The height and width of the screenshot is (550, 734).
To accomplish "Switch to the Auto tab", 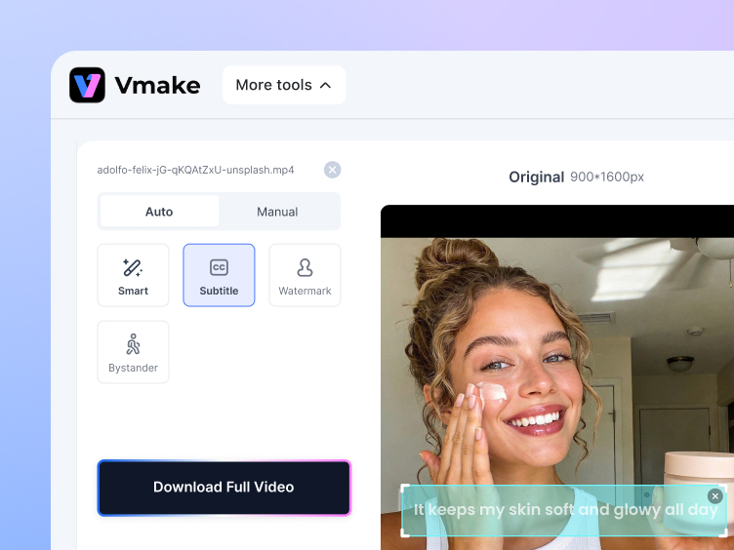I will click(159, 212).
